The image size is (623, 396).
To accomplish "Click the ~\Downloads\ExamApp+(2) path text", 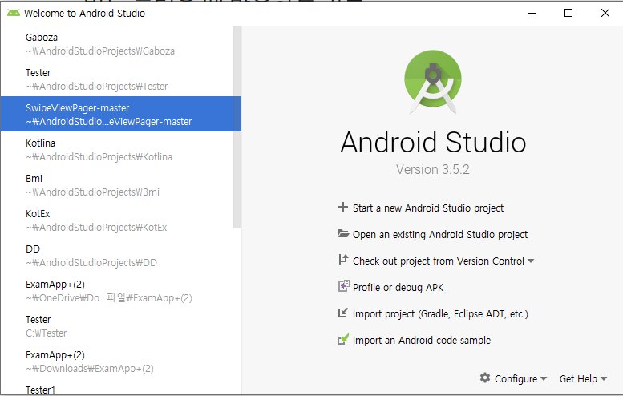I will click(90, 369).
